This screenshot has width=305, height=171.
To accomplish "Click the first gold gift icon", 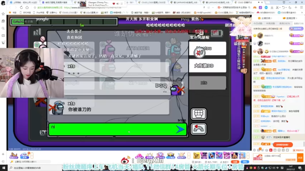I will point(196,155).
